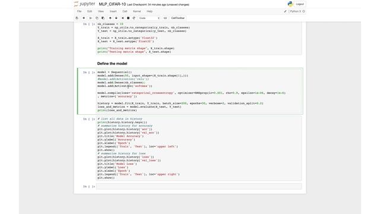The width and height of the screenshot is (380, 214).
Task: Click the empty code cell at bottom
Action: click(199, 186)
